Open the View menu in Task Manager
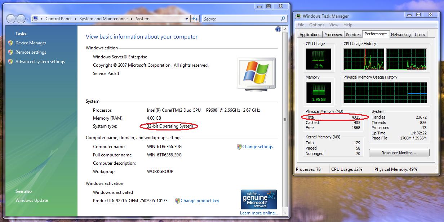The image size is (444, 222). pos(334,25)
